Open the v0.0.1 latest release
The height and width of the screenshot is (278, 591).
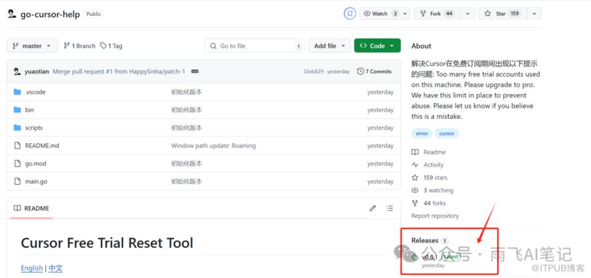tap(430, 257)
